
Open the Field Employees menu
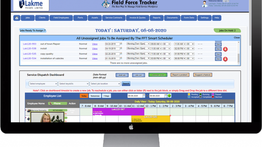coord(61,18)
